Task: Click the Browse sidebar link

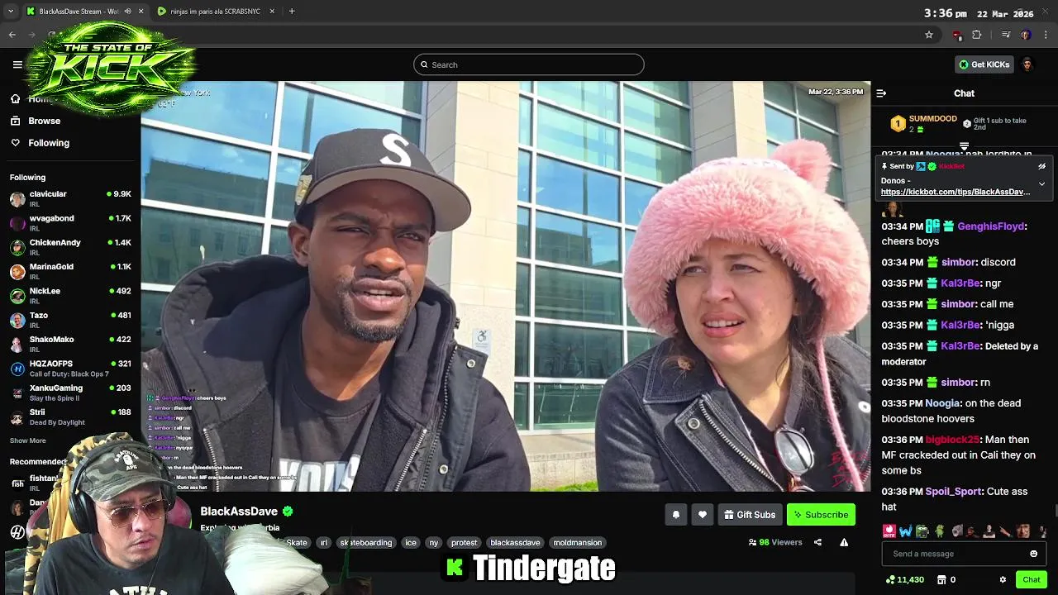Action: (45, 121)
